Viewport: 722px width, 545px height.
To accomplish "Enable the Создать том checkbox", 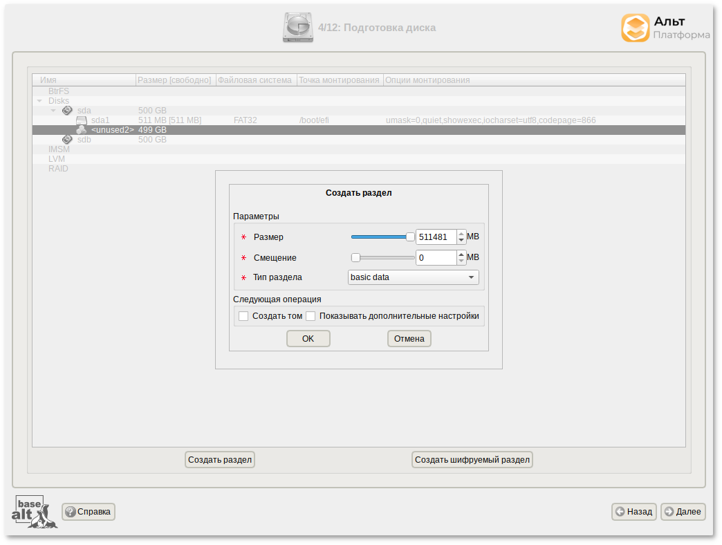I will (243, 316).
